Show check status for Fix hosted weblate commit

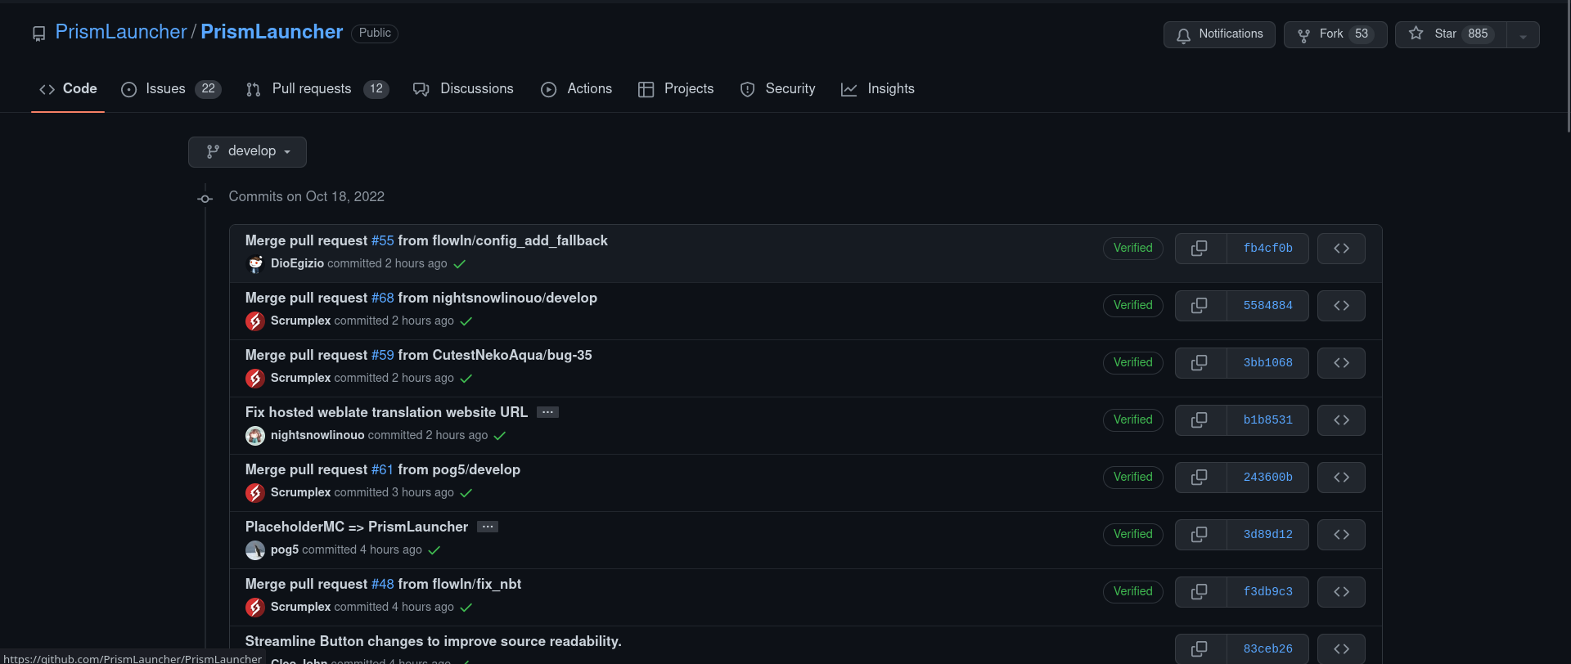click(x=500, y=436)
